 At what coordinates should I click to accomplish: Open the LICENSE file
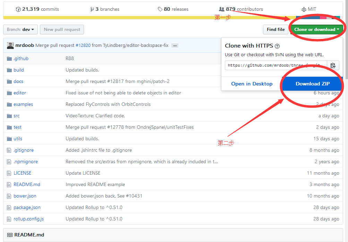point(23,173)
